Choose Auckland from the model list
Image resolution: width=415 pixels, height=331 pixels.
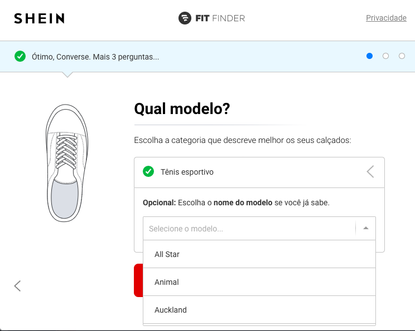coord(259,310)
